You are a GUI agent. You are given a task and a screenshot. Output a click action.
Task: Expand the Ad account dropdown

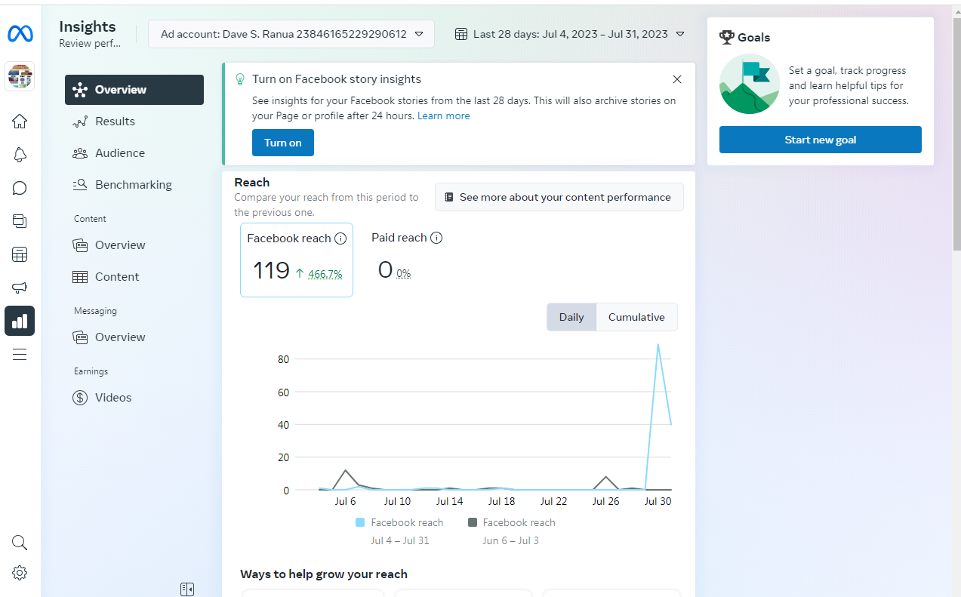pos(291,34)
